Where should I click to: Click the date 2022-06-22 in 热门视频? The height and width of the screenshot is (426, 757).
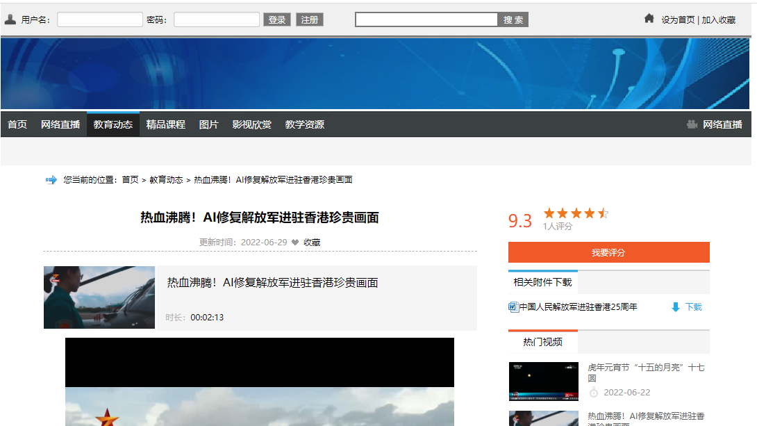[x=626, y=392]
